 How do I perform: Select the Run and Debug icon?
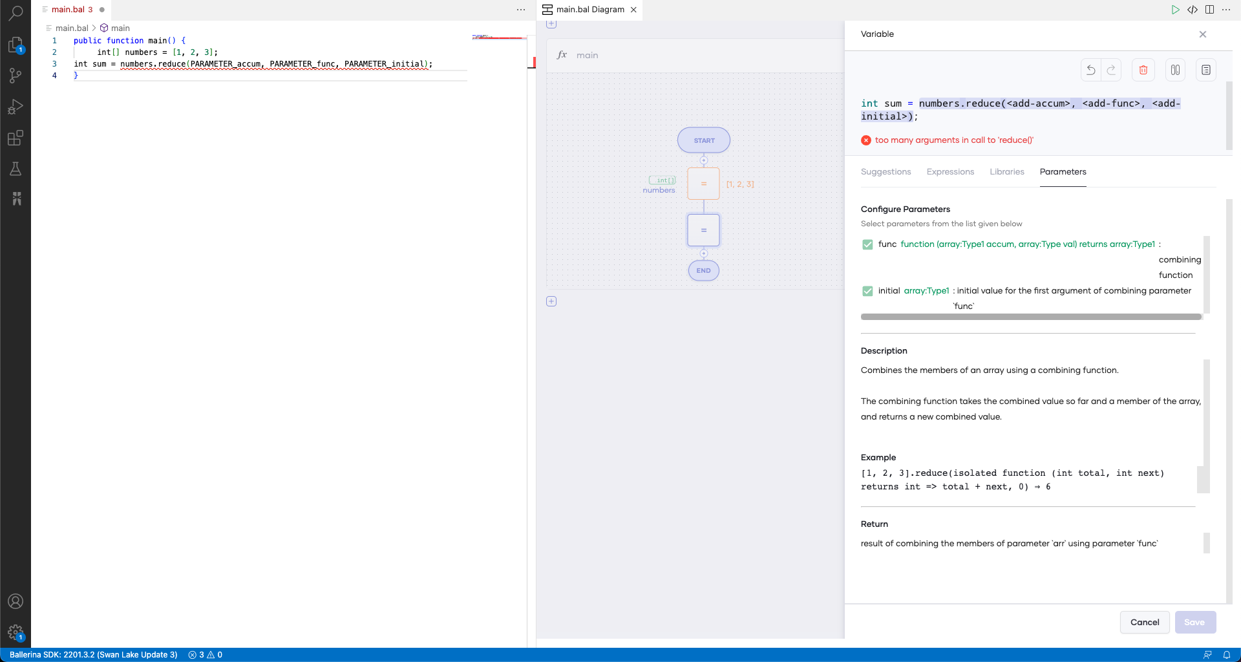click(x=16, y=106)
